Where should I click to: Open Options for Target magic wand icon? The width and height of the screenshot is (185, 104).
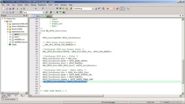[x=47, y=12]
